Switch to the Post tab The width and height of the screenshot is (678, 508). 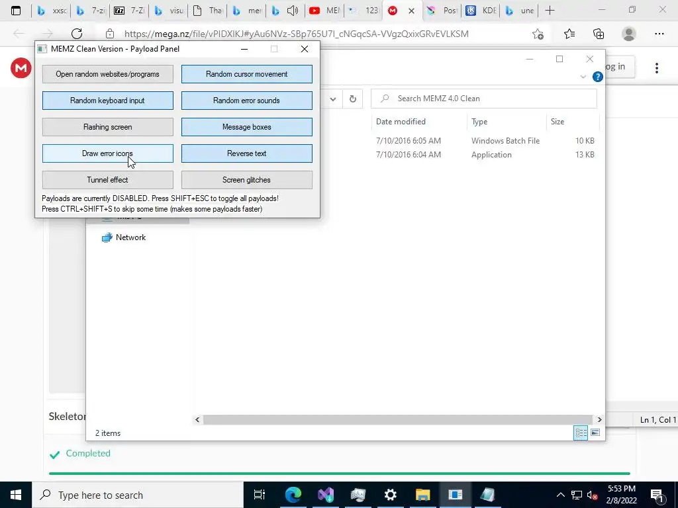[x=442, y=11]
